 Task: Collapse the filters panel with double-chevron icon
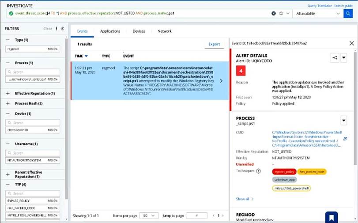[x=62, y=29]
